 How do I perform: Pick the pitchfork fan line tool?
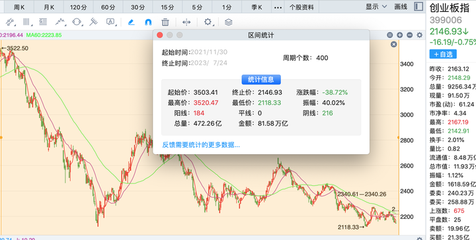93,22
